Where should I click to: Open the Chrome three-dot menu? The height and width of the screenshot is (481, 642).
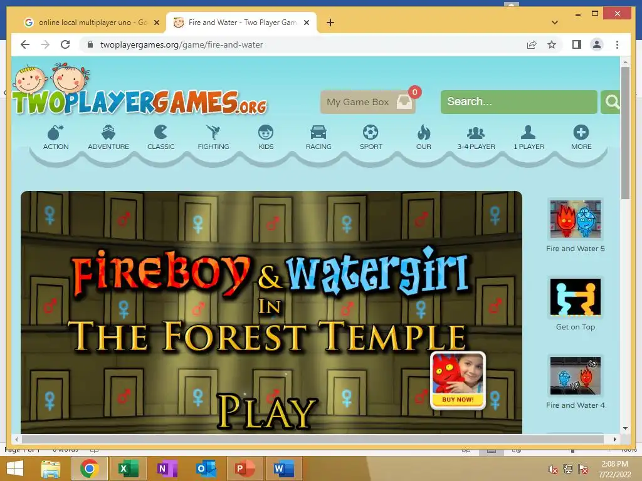click(x=617, y=44)
